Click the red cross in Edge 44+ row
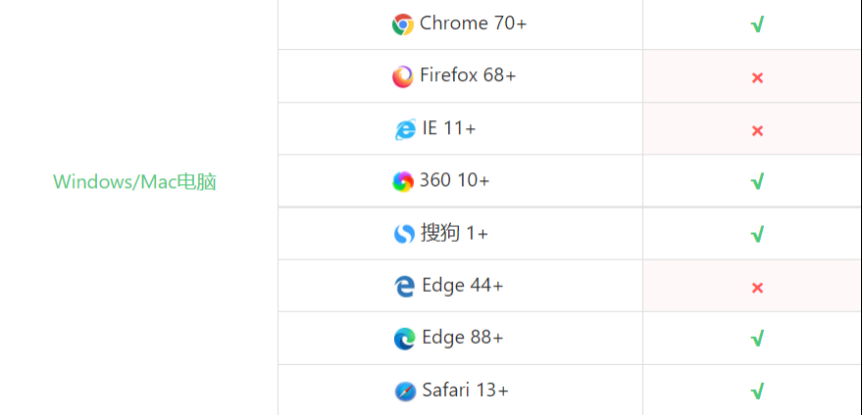The image size is (862, 415). pos(757,288)
